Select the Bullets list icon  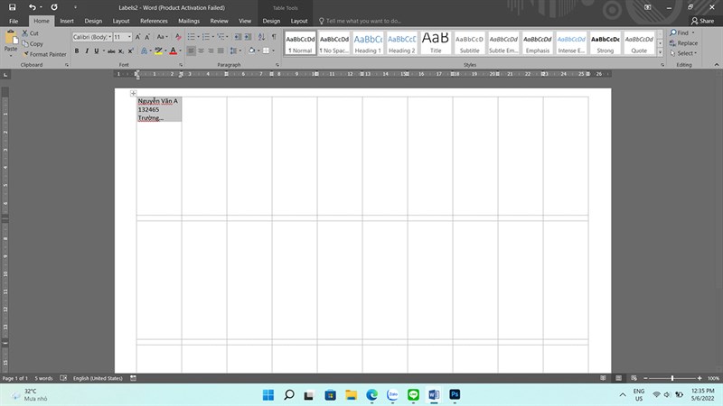coord(192,37)
